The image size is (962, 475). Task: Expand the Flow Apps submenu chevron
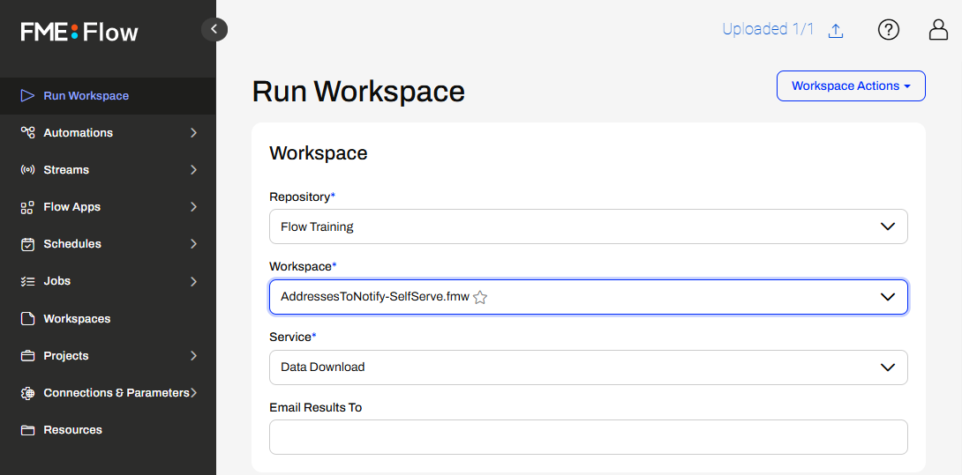[x=194, y=207]
